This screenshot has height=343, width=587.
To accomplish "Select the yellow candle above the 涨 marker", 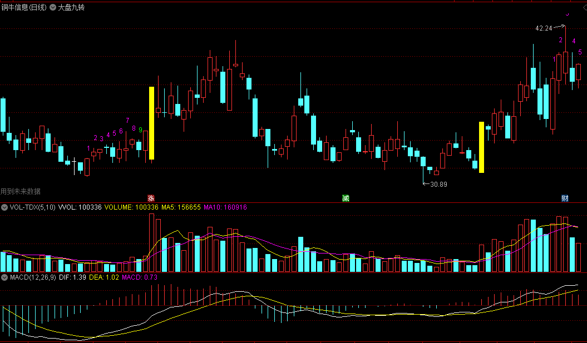I will tap(151, 123).
